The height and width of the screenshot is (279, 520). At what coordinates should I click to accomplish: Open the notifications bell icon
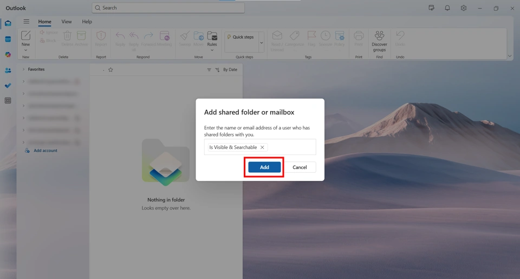[x=447, y=8]
